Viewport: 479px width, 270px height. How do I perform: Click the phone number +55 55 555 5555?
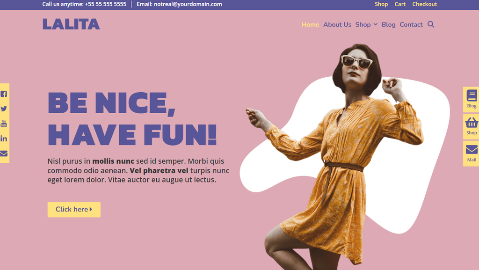[x=105, y=4]
